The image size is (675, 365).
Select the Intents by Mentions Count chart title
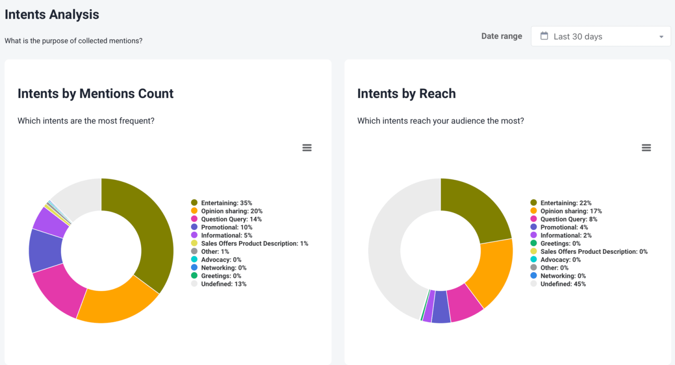(x=95, y=94)
